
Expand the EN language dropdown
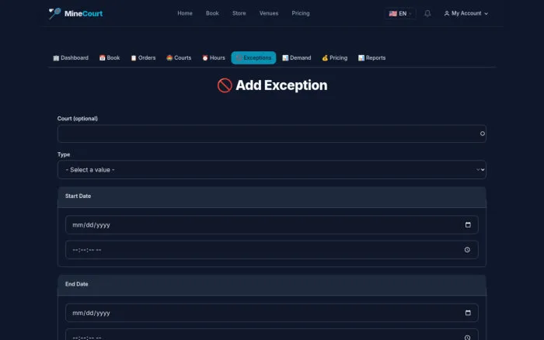(x=400, y=13)
